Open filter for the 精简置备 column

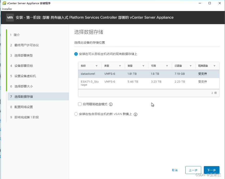pos(215,66)
